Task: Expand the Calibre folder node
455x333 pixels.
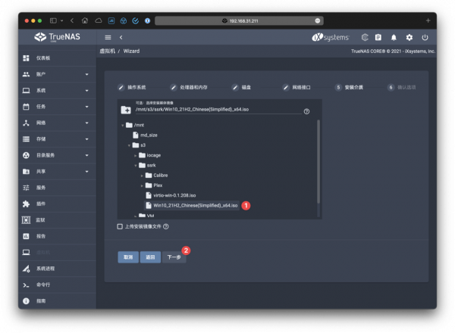Action: point(142,176)
